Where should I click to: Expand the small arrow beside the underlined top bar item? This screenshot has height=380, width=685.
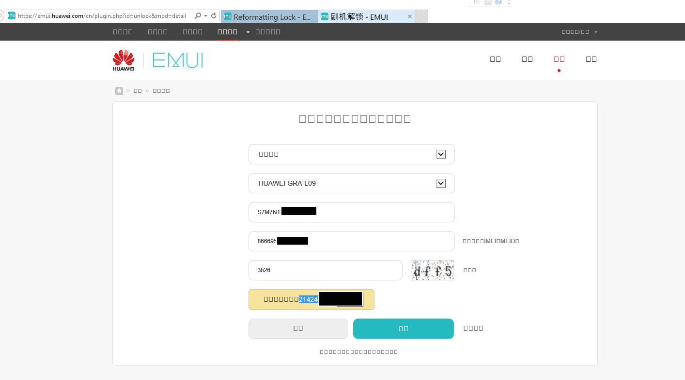coord(248,32)
